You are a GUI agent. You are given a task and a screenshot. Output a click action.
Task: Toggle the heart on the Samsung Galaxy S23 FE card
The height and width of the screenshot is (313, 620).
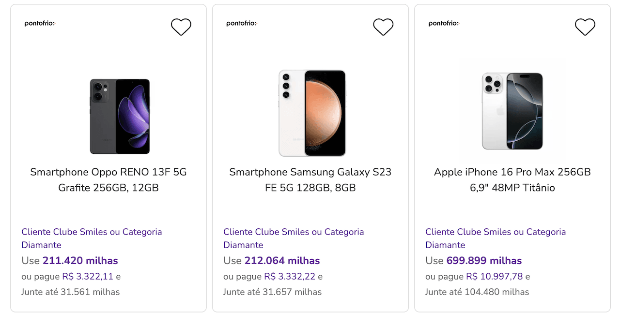pyautogui.click(x=383, y=27)
